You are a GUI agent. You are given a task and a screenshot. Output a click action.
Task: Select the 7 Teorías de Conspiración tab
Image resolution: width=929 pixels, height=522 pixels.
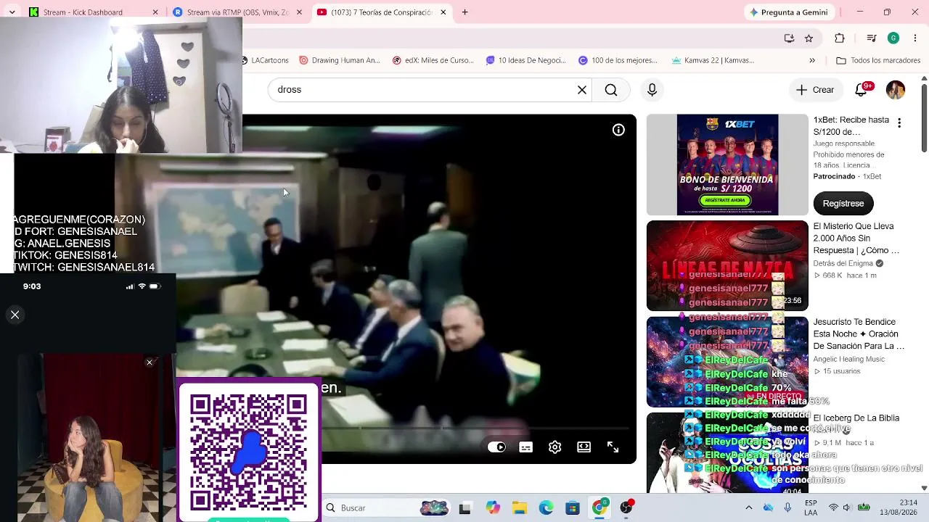pyautogui.click(x=381, y=12)
